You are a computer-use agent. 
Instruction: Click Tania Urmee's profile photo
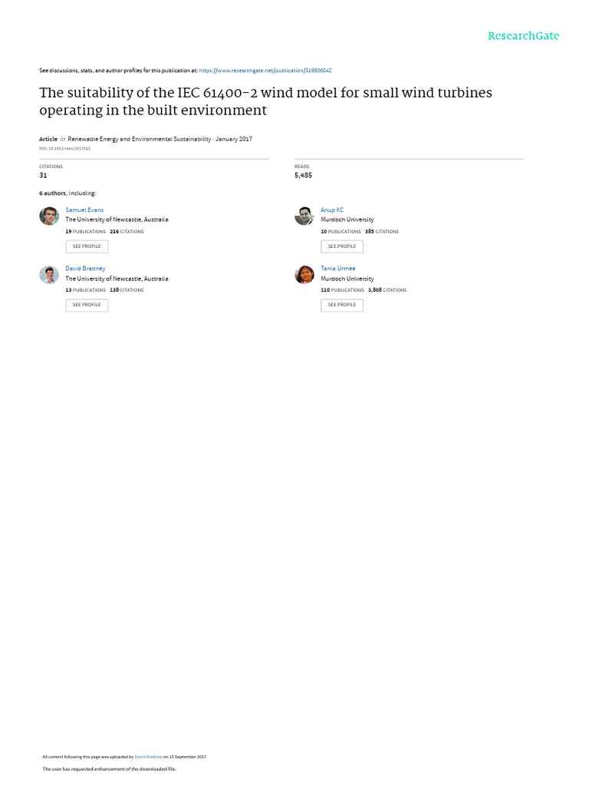[304, 275]
